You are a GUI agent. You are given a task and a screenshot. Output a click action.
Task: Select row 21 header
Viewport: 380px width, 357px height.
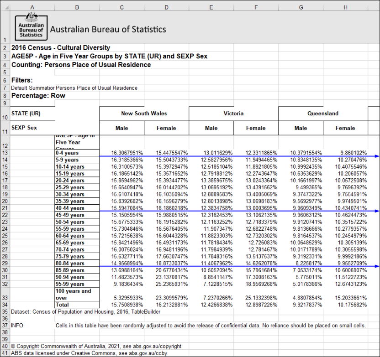pos(5,208)
